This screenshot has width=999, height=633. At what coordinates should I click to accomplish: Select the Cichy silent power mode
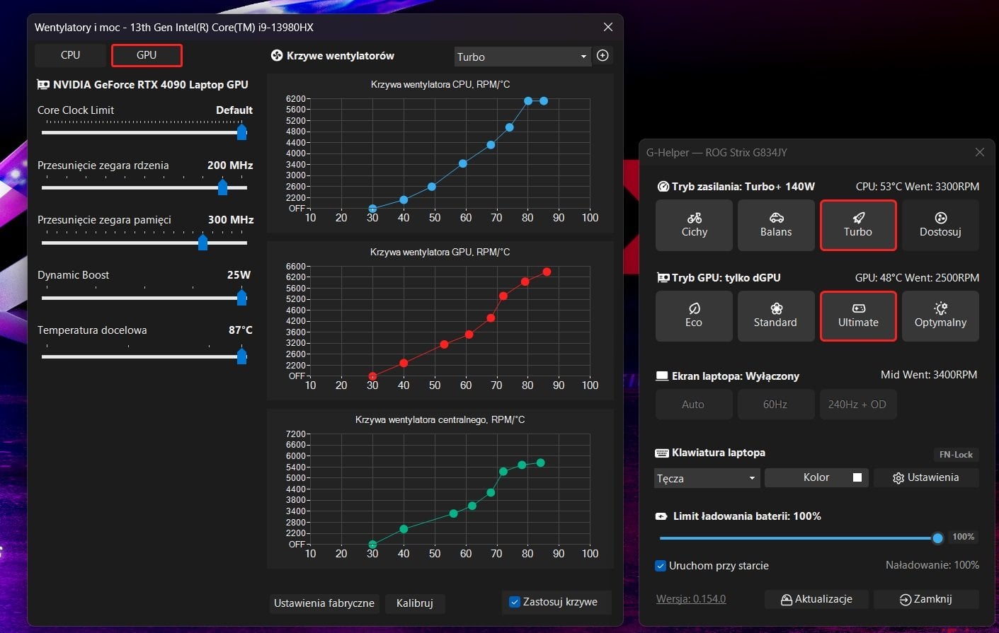point(694,225)
